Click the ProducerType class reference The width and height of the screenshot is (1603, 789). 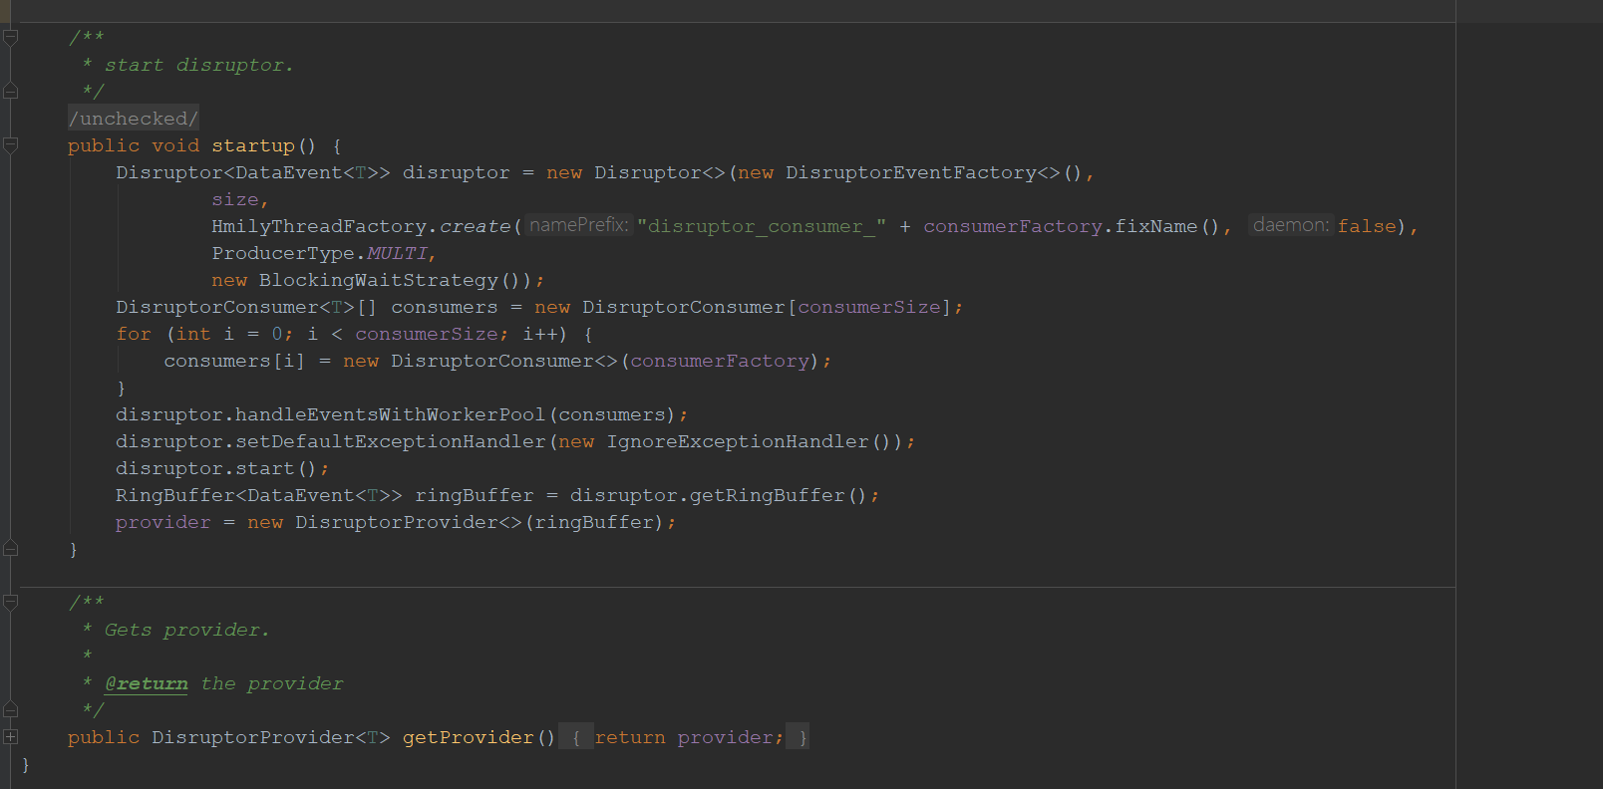283,253
